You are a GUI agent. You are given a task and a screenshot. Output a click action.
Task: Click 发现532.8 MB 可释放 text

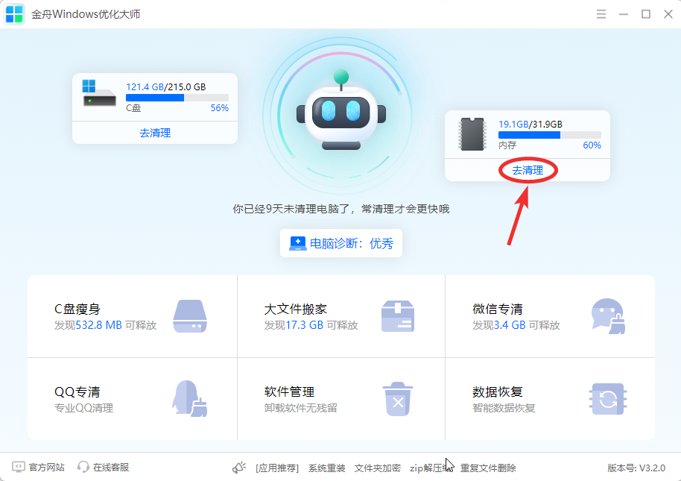tap(105, 325)
